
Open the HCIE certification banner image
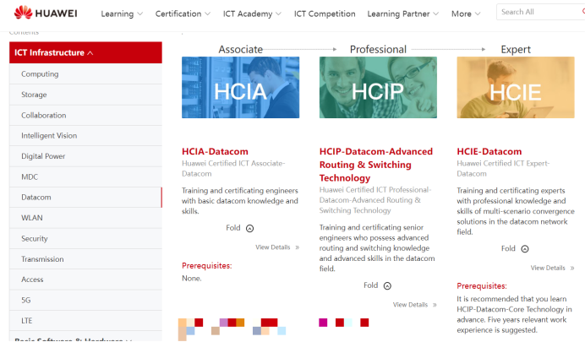tap(516, 87)
